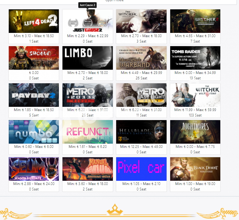This screenshot has width=239, height=220.
Task: Select The Witcher Enhanced Edition thumbnail
Action: 141,21
